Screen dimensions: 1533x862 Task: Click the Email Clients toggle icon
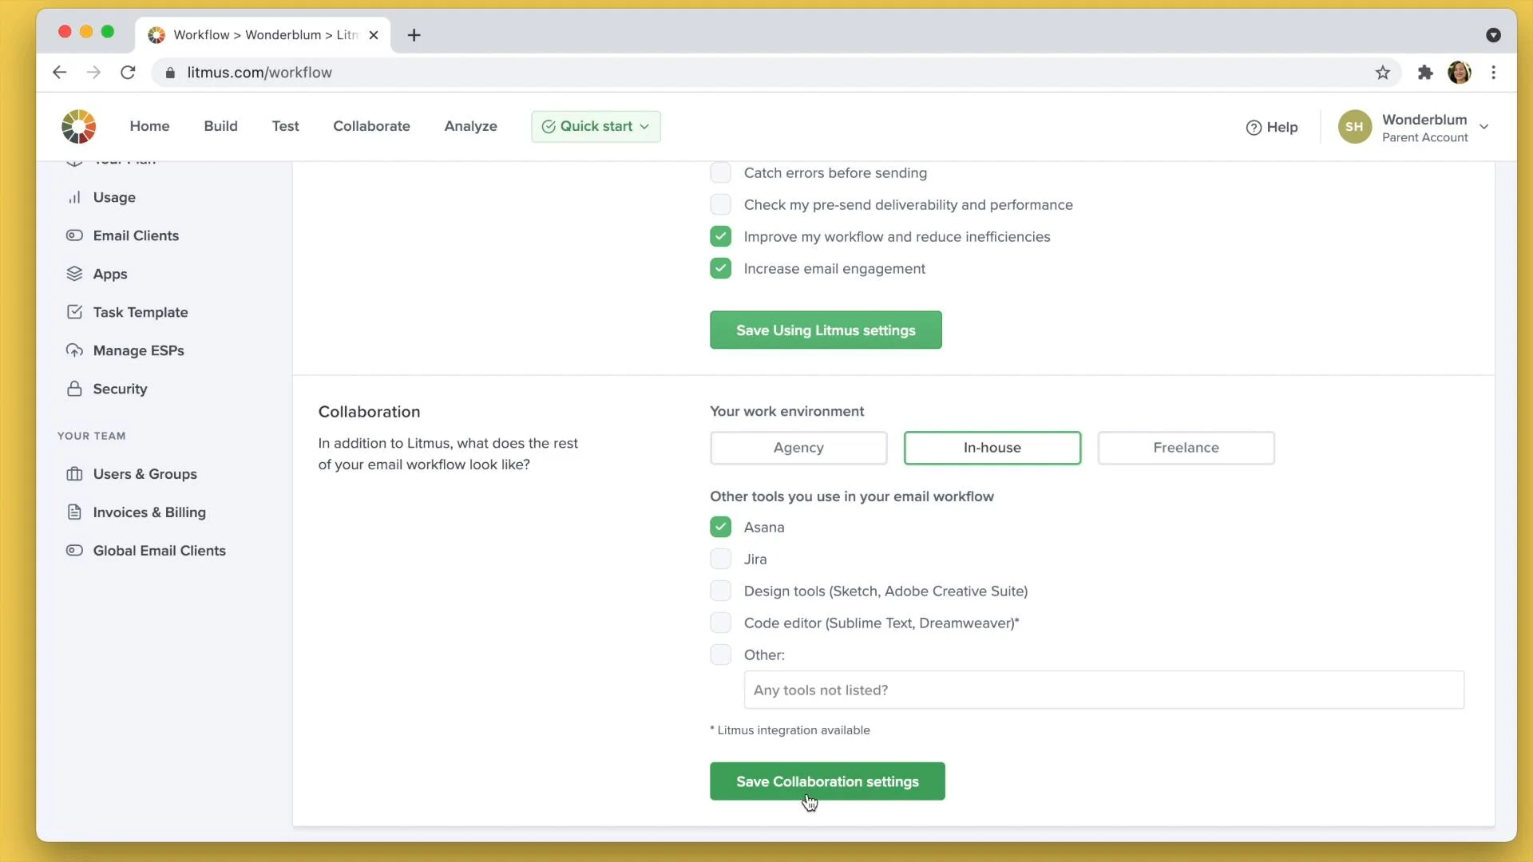coord(74,235)
